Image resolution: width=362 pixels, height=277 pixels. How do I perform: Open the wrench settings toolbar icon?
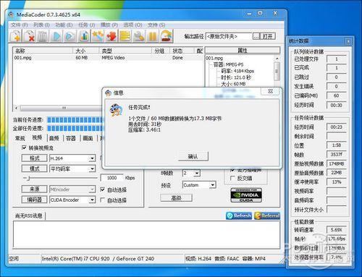[139, 36]
